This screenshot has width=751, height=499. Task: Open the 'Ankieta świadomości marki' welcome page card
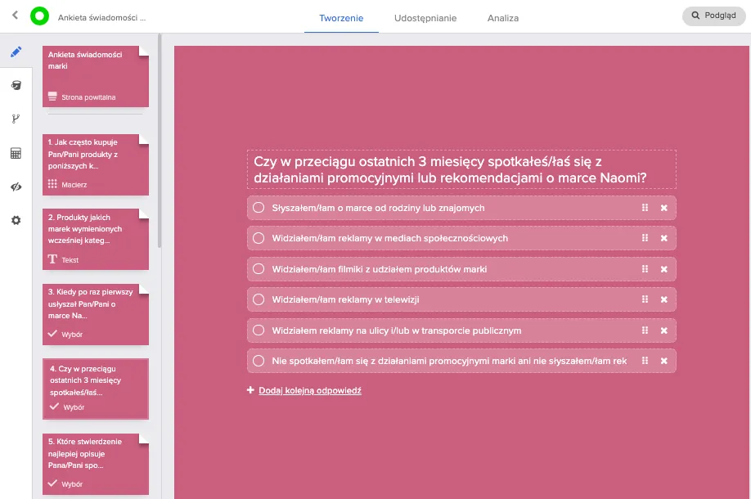click(x=96, y=76)
